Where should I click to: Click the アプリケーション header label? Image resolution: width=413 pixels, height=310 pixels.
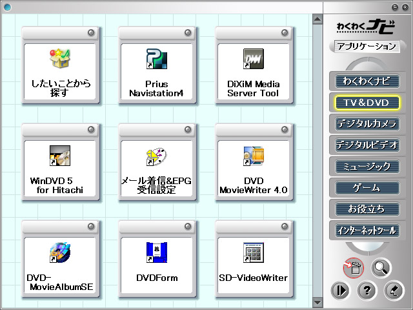[367, 46]
